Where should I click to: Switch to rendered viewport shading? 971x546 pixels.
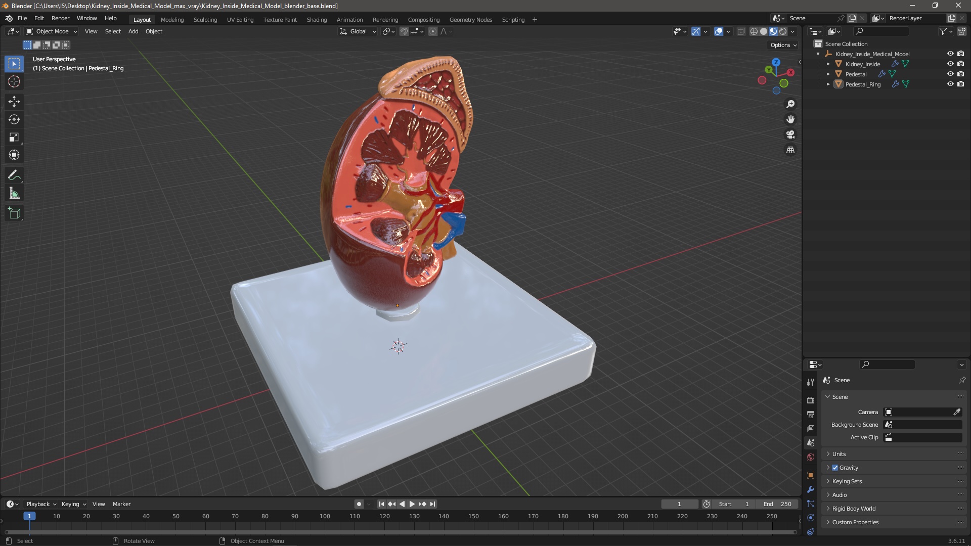click(x=783, y=31)
